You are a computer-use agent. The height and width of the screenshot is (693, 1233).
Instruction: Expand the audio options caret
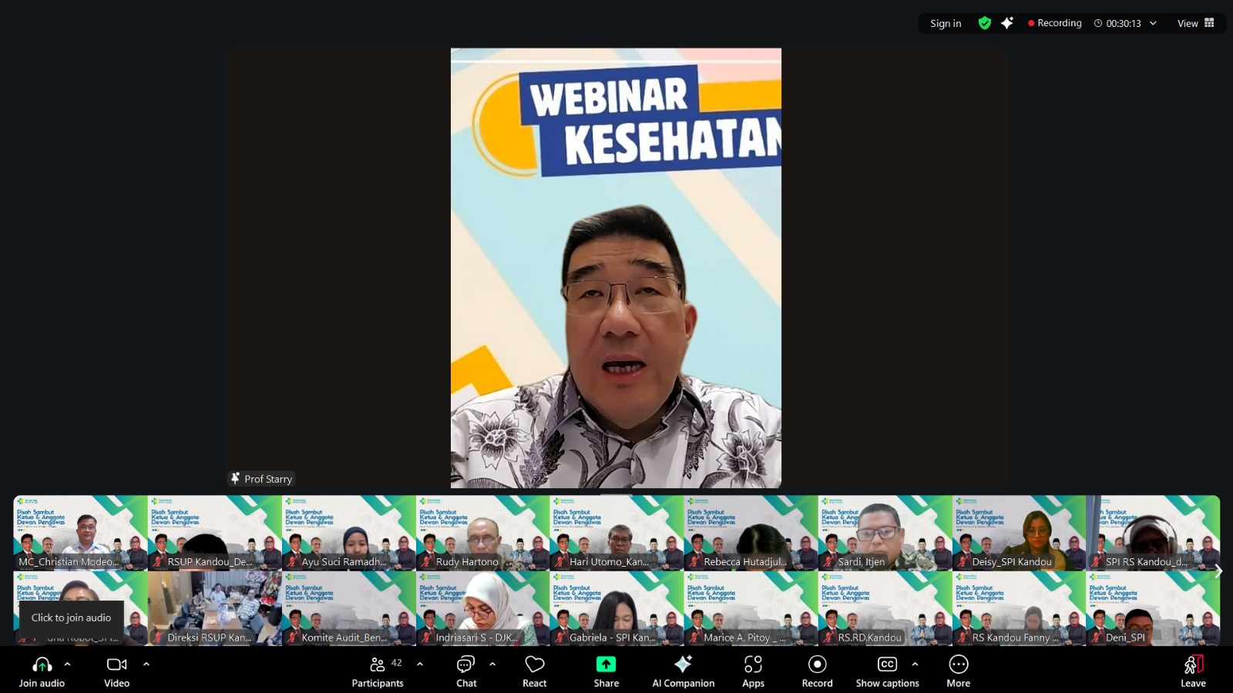click(68, 664)
